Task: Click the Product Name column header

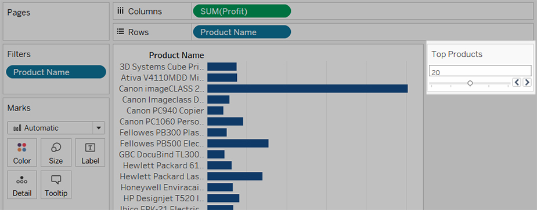Action: pyautogui.click(x=176, y=56)
